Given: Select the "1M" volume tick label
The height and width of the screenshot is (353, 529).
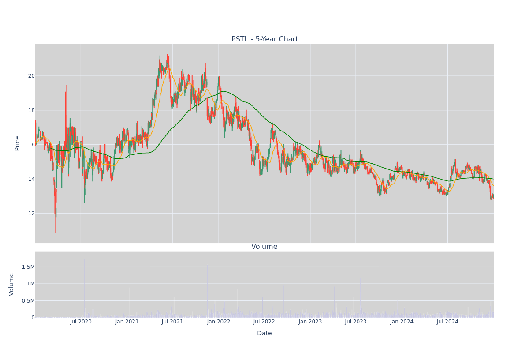Looking at the screenshot, I should 30,284.
